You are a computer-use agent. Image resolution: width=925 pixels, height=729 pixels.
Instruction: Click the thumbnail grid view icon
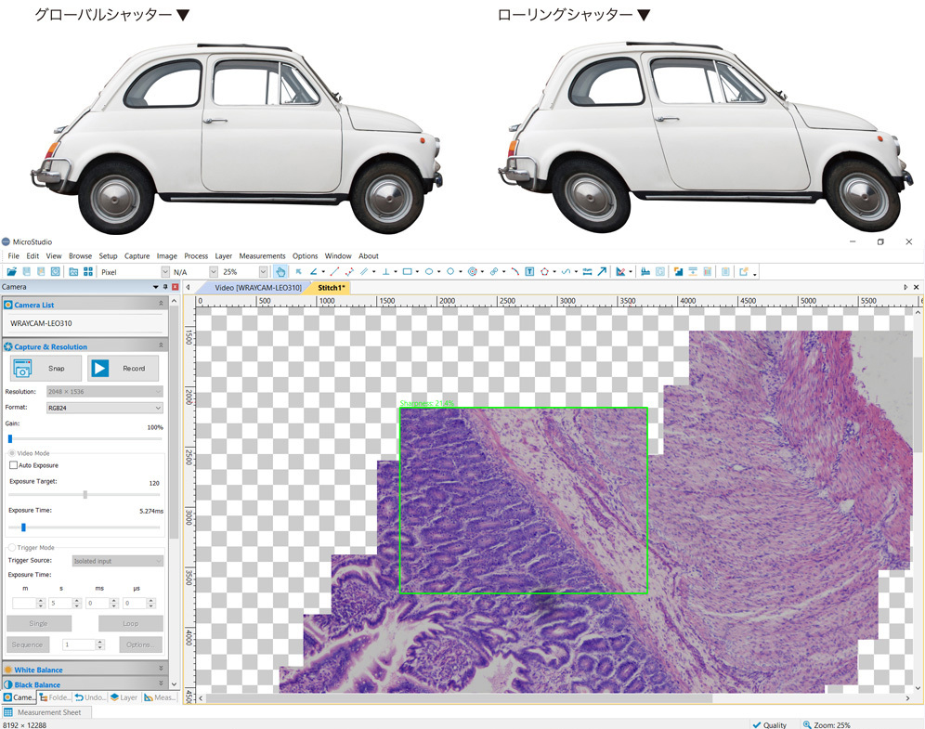pyautogui.click(x=88, y=272)
